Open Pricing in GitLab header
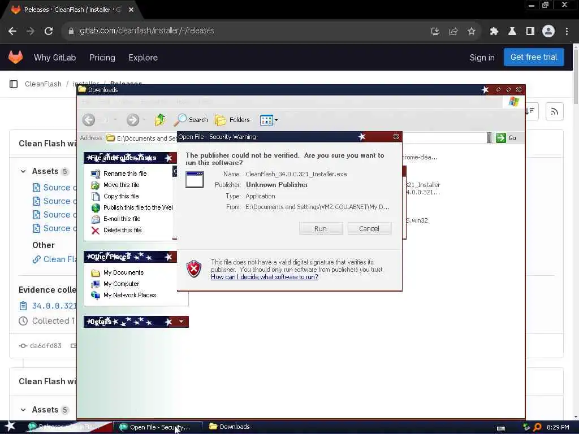 (x=102, y=58)
